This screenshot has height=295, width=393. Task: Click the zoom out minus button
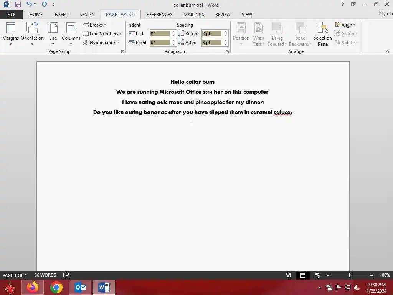328,275
